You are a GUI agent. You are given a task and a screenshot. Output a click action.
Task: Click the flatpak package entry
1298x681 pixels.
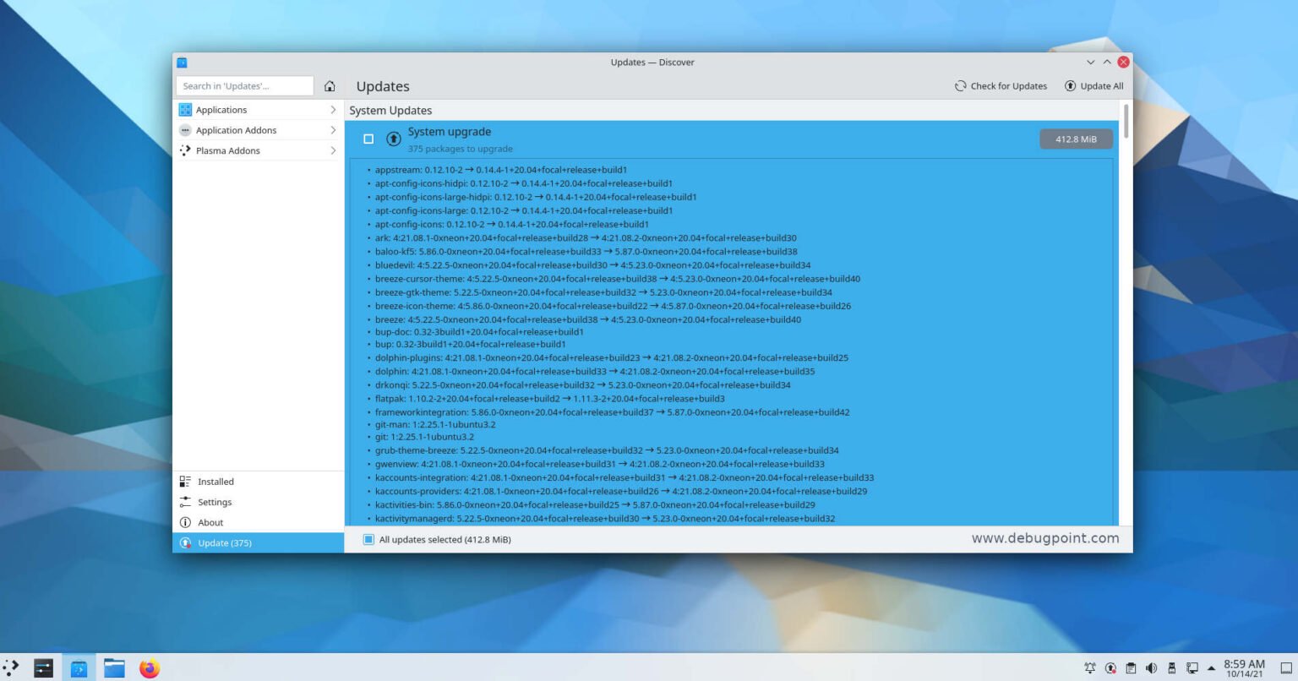[550, 399]
